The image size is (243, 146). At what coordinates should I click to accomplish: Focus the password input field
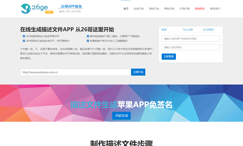coord(191,47)
